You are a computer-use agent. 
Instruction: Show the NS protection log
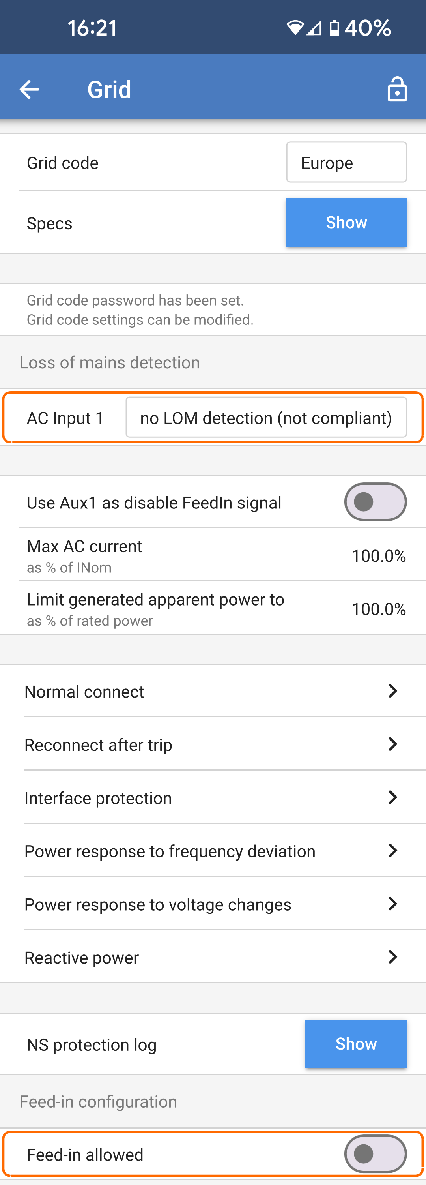(x=355, y=1044)
